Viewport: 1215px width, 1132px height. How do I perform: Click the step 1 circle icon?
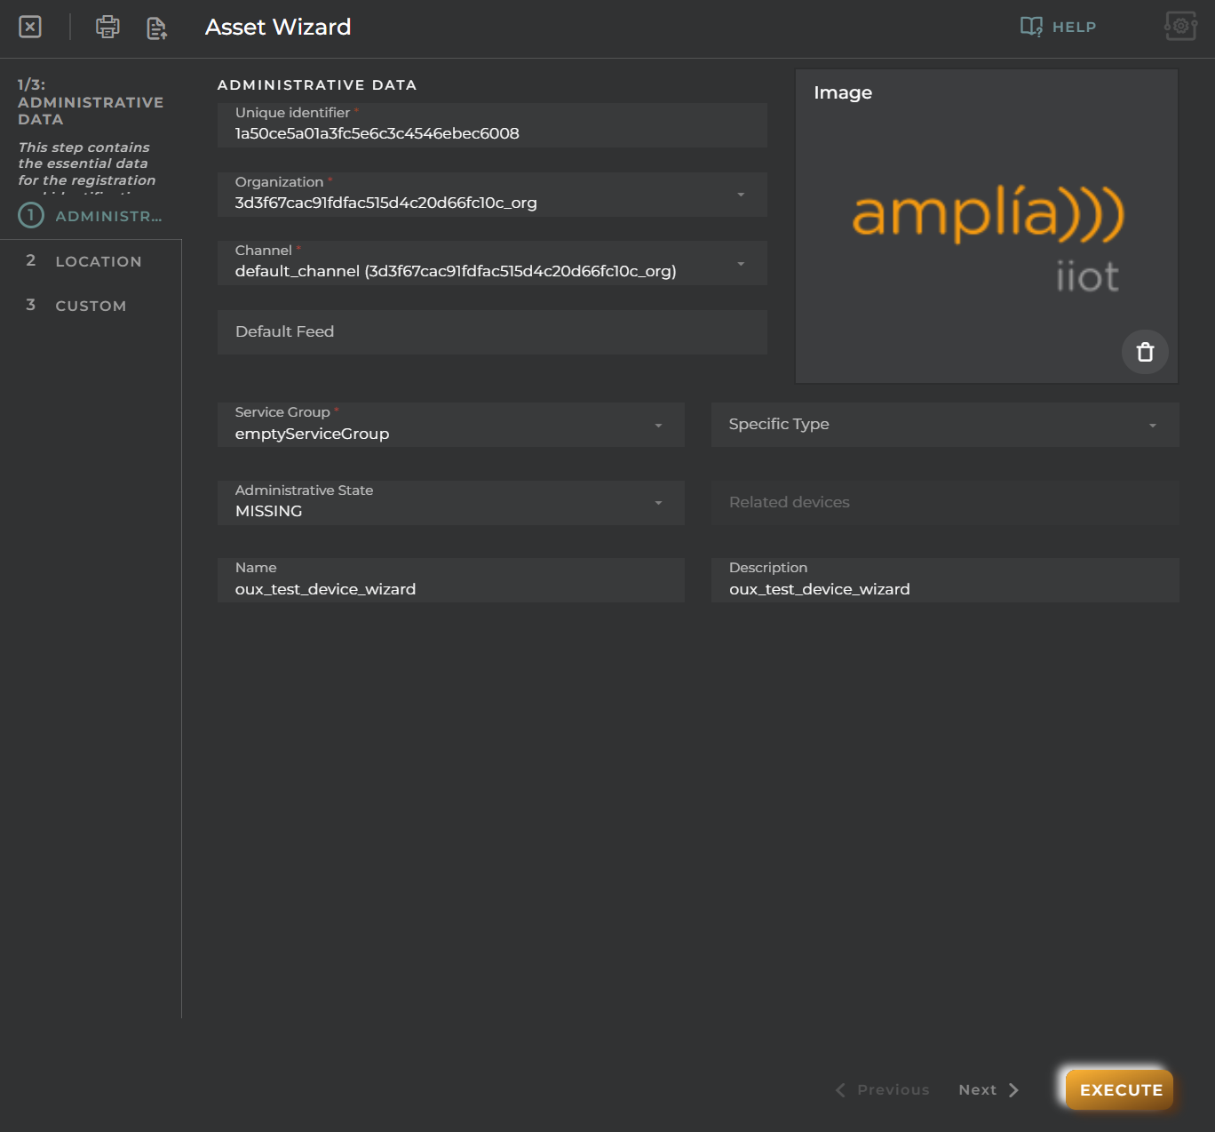tap(31, 215)
